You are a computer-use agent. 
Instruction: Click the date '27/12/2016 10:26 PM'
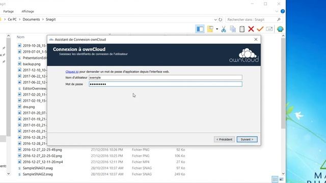click(x=107, y=149)
